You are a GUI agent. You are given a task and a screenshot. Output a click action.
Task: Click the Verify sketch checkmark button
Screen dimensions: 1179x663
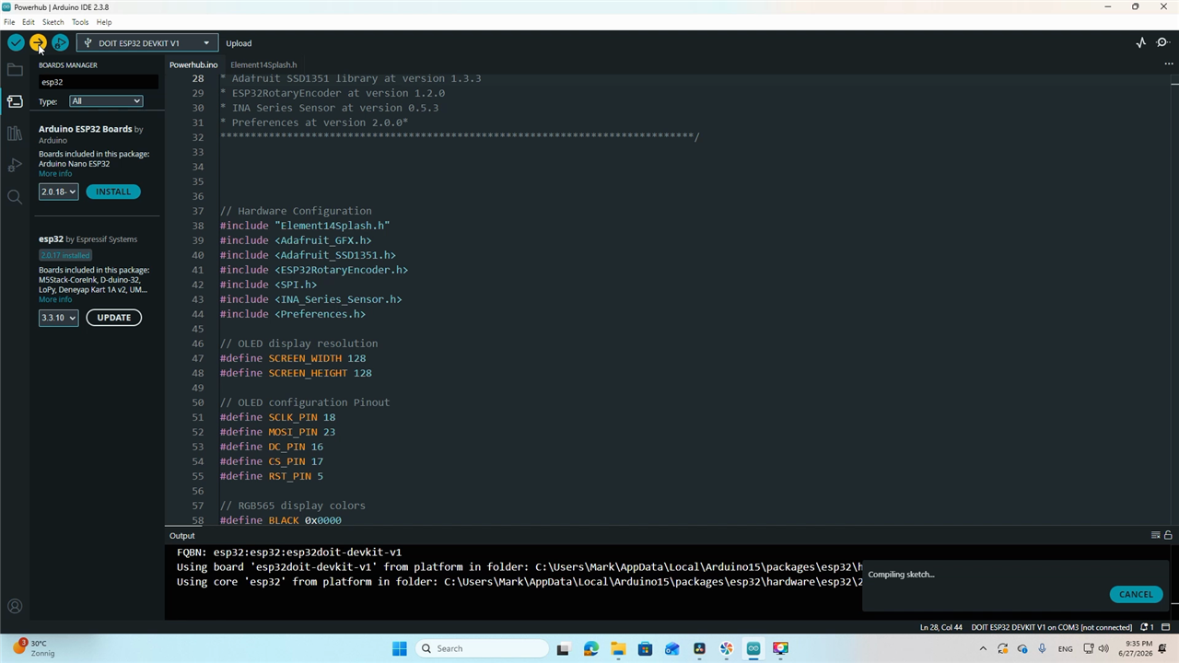click(16, 43)
